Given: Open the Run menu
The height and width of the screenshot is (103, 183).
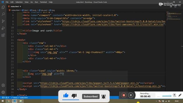Looking at the screenshot, I should pyautogui.click(x=36, y=2).
